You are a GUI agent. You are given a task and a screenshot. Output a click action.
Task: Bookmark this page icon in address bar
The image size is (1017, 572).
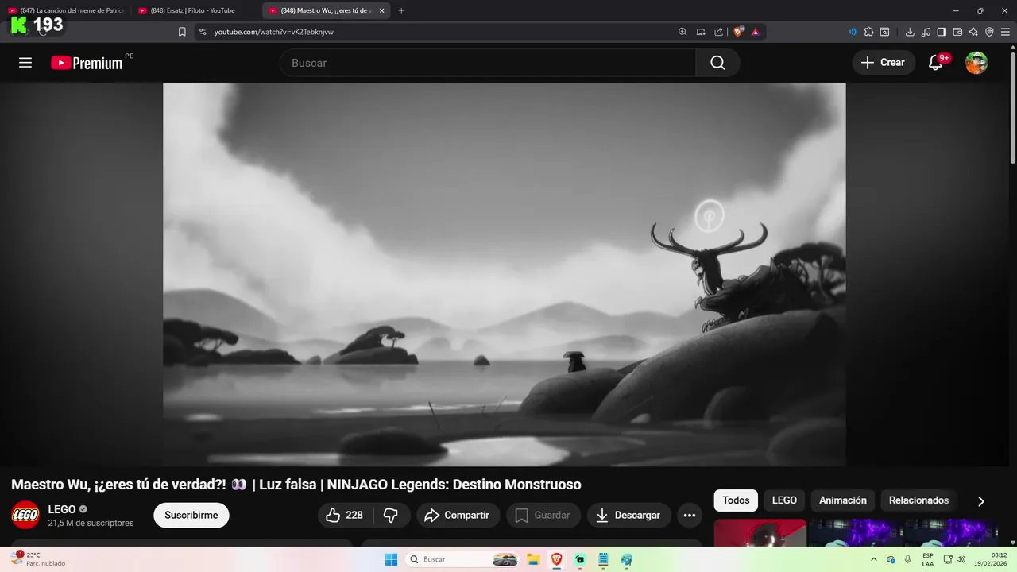coord(182,32)
